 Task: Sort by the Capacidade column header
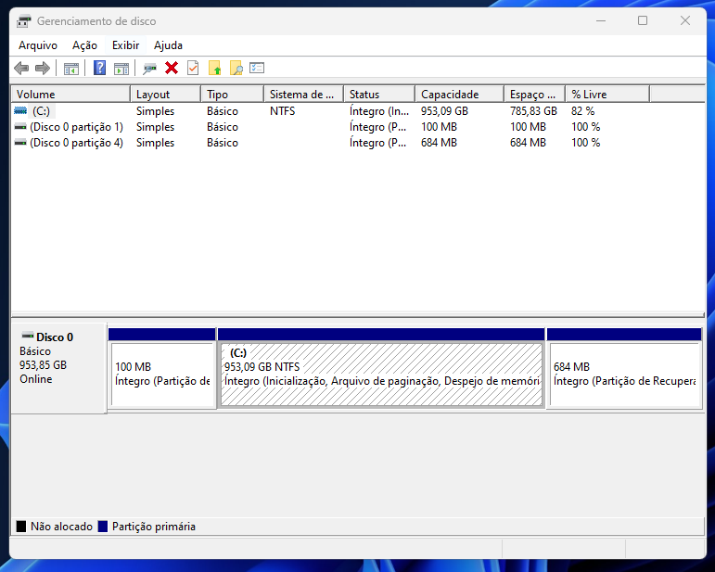point(460,95)
